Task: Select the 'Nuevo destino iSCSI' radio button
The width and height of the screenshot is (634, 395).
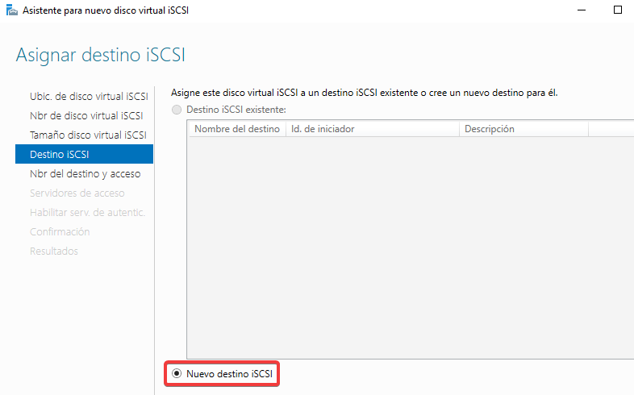Action: pyautogui.click(x=177, y=374)
